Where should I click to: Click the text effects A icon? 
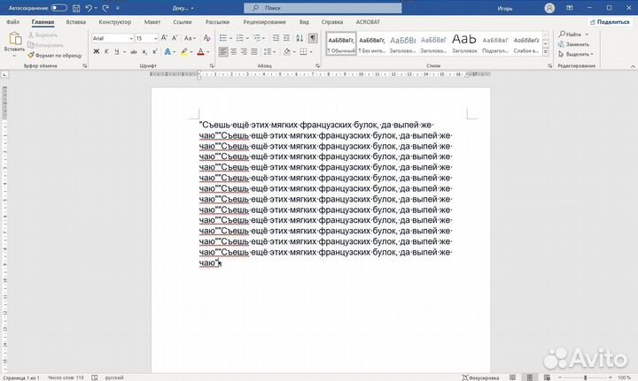[x=167, y=51]
